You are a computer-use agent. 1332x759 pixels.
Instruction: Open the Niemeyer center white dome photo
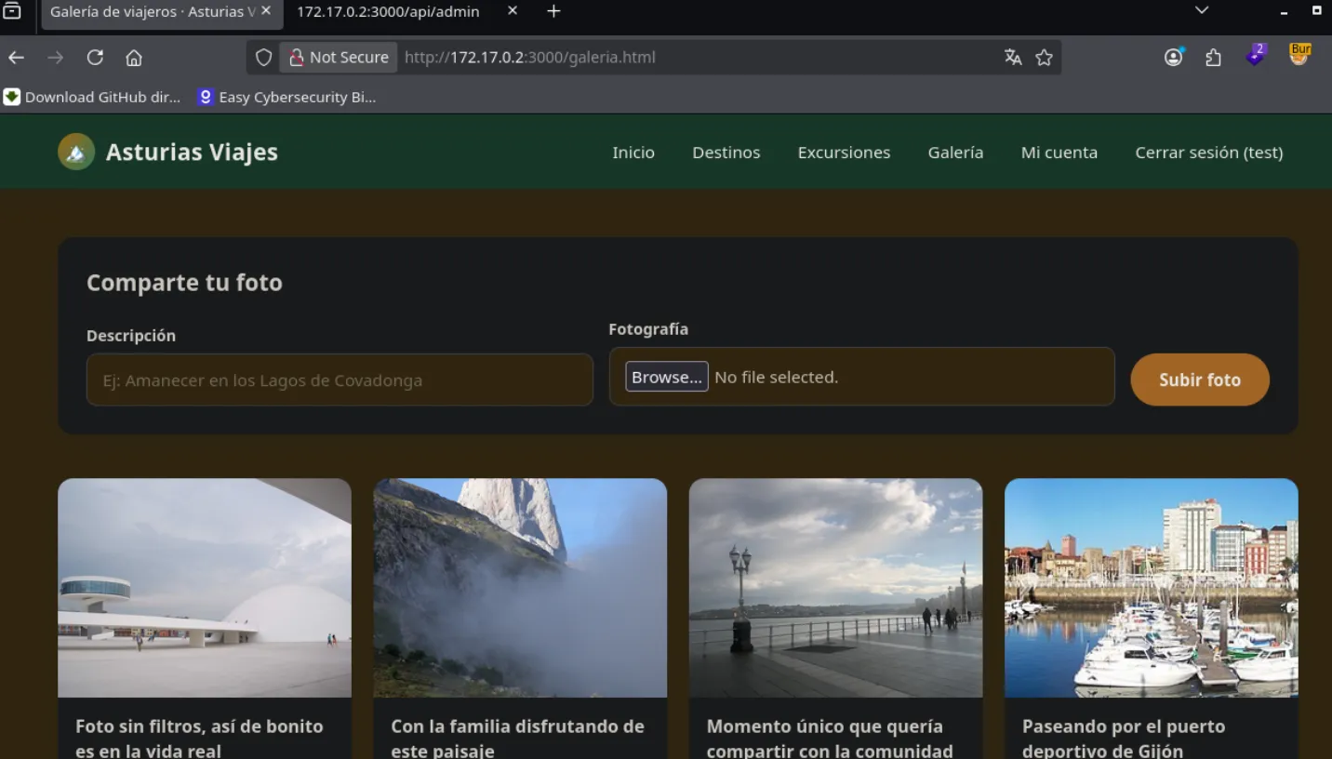(205, 588)
